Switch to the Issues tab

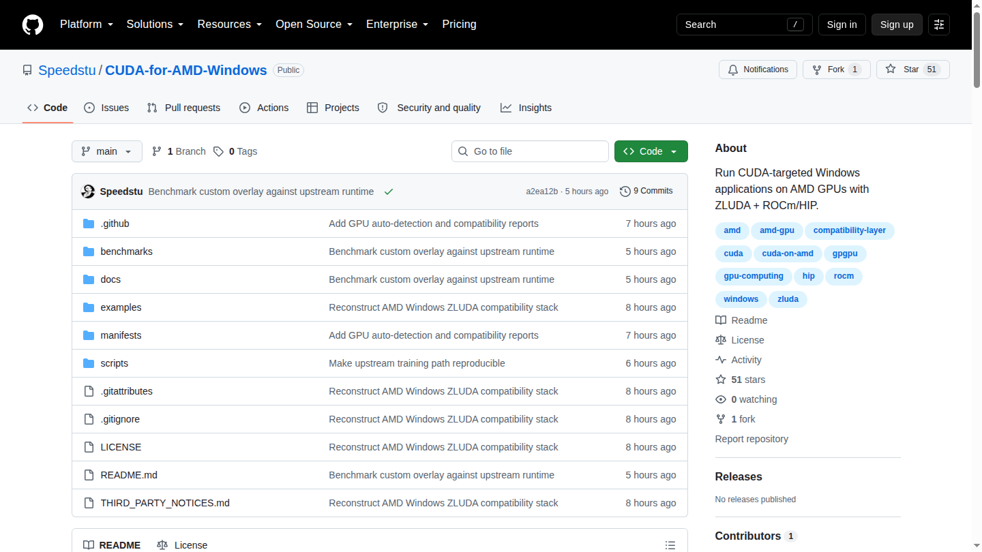point(106,108)
